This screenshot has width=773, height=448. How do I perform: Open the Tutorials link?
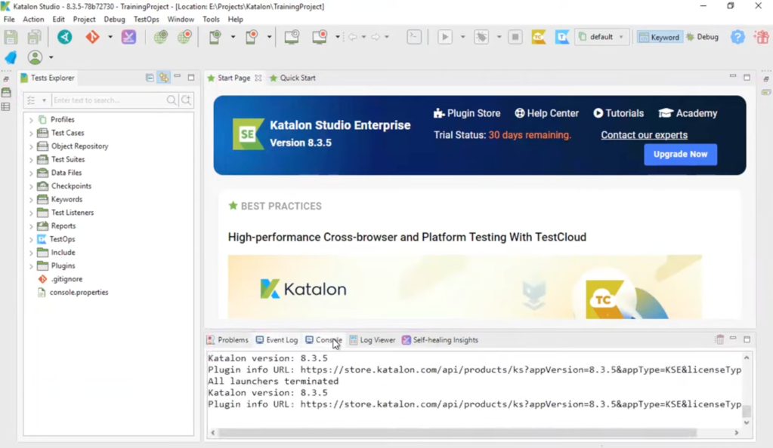point(618,113)
